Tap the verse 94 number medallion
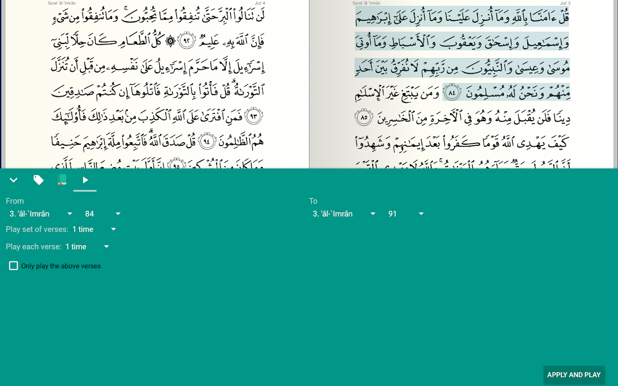Image resolution: width=618 pixels, height=386 pixels. pyautogui.click(x=207, y=140)
